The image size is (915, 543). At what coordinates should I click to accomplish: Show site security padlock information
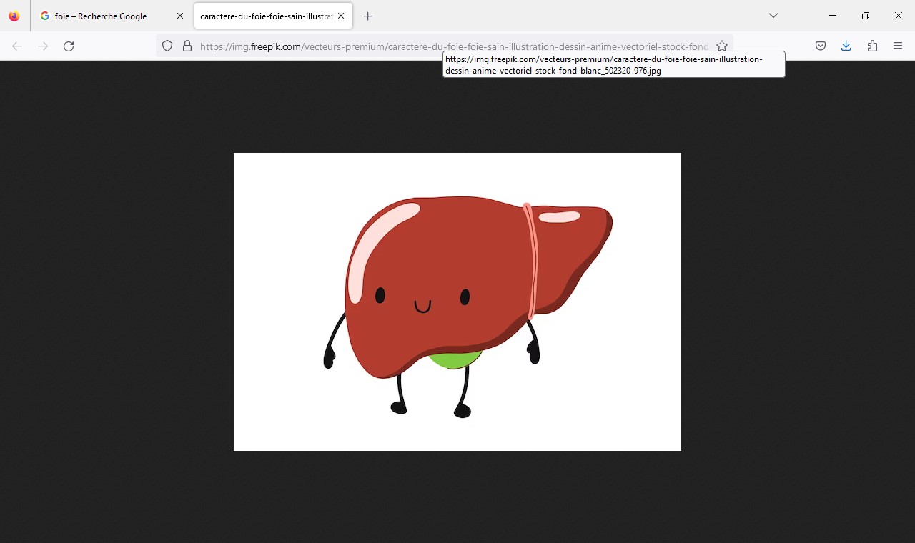(x=187, y=46)
